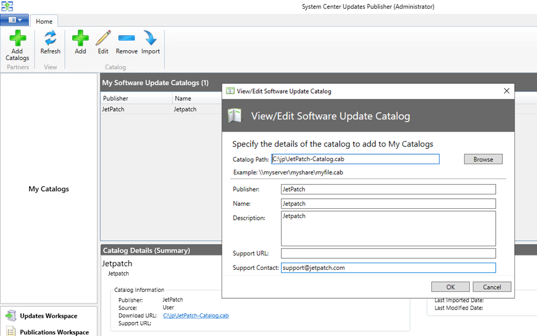Click the large catalog book icon in the dialog header

(x=235, y=116)
